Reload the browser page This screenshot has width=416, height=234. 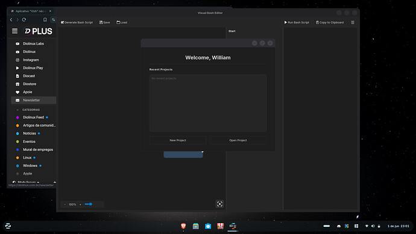point(24,20)
